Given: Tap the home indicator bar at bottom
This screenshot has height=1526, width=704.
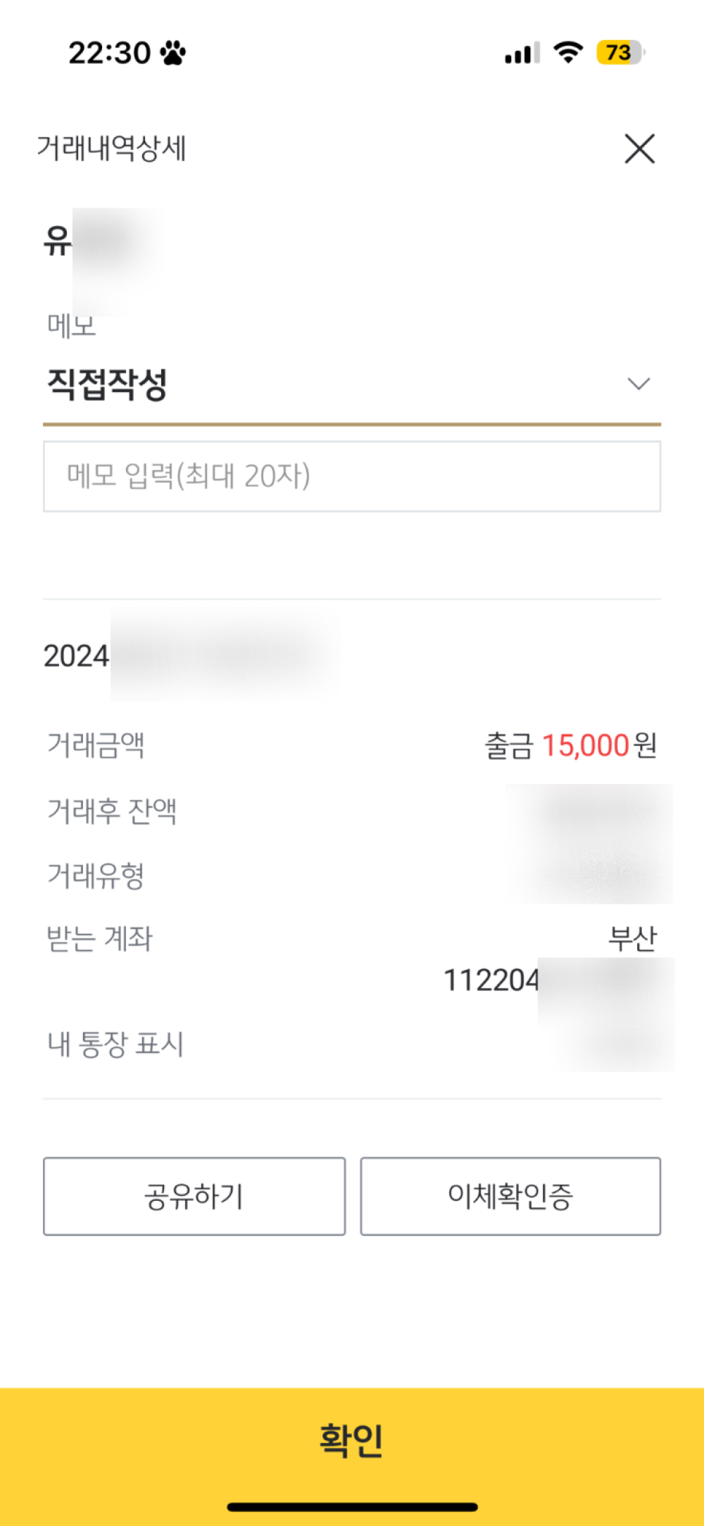Looking at the screenshot, I should pyautogui.click(x=352, y=1507).
